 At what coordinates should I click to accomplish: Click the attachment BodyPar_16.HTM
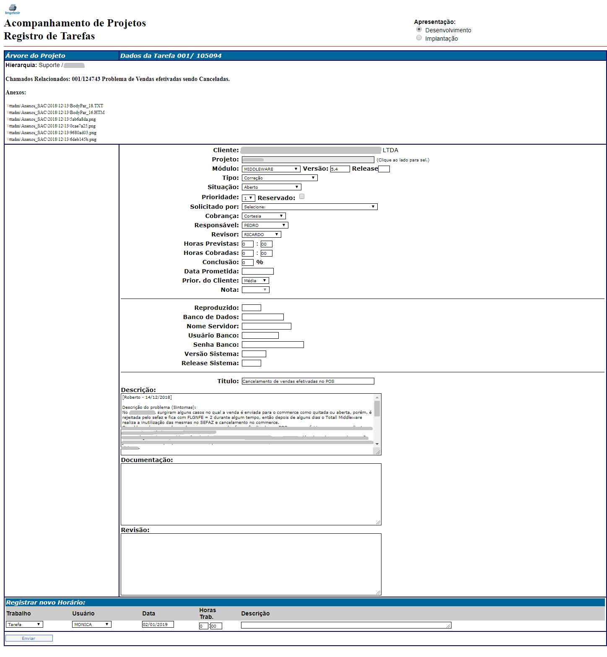coord(56,113)
